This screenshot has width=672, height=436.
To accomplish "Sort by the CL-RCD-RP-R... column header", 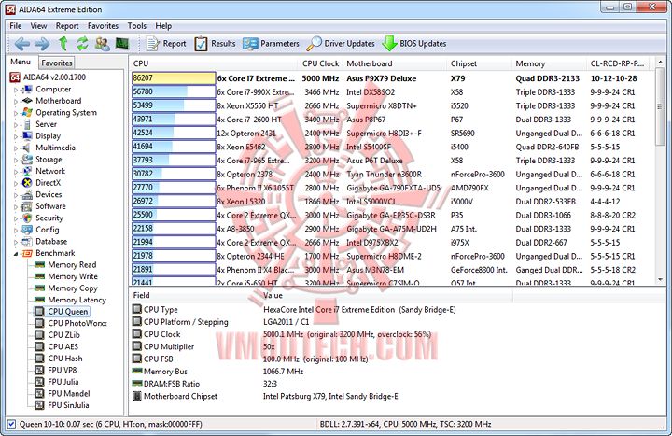I will [618, 63].
